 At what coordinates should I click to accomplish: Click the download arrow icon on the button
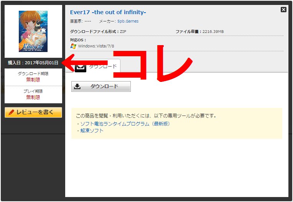pos(77,86)
